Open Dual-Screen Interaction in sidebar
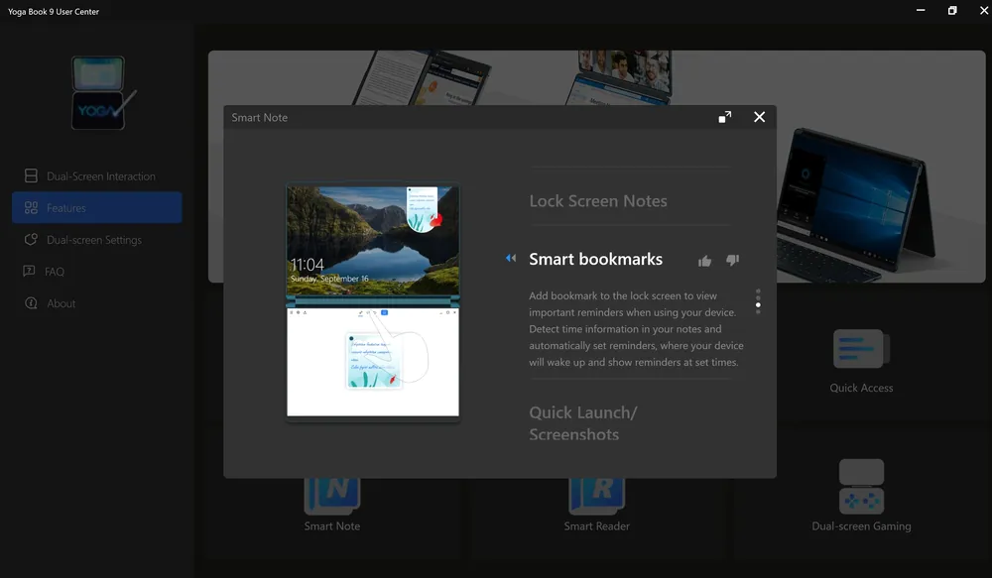This screenshot has width=992, height=578. point(97,175)
